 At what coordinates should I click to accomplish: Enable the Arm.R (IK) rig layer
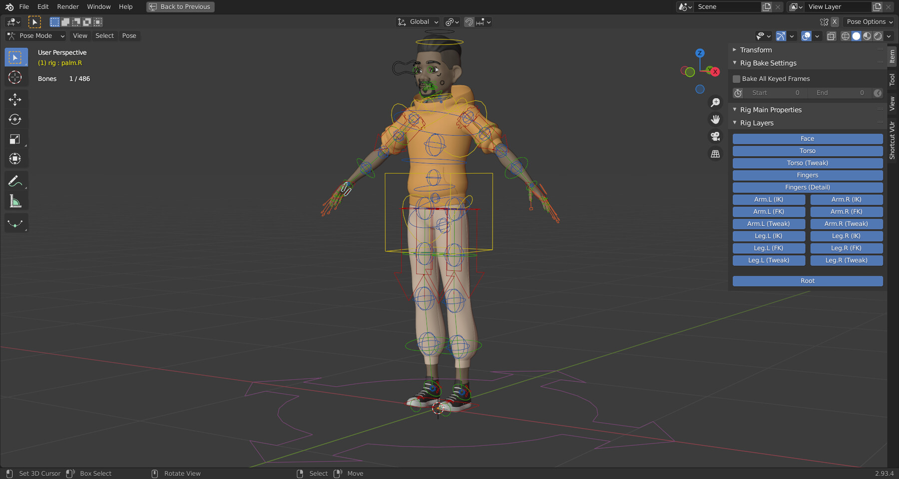[x=846, y=199]
